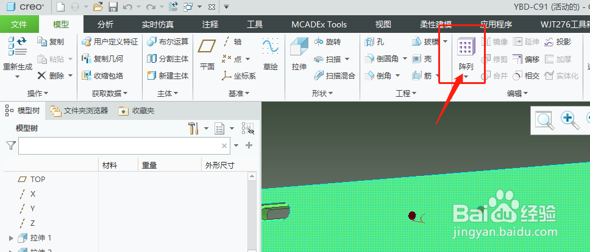Toggle model tree show/hide columns icon
This screenshot has height=252, width=590.
tap(248, 128)
